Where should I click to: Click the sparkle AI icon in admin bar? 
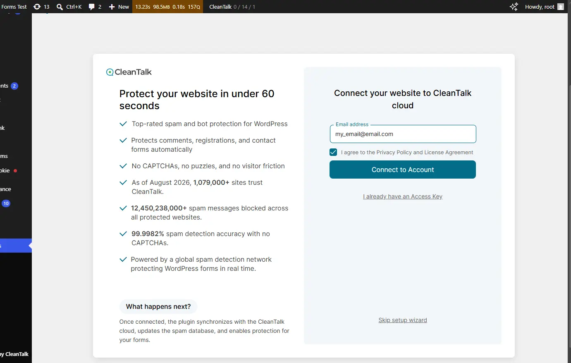[514, 7]
